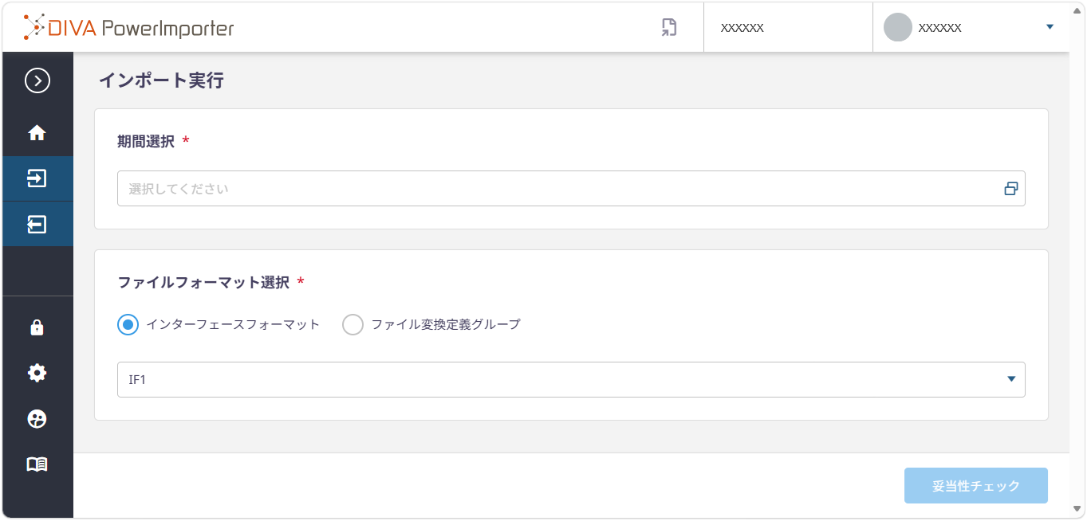The width and height of the screenshot is (1087, 521).
Task: Open the import (arrow-in) sidebar icon
Action: [x=37, y=178]
